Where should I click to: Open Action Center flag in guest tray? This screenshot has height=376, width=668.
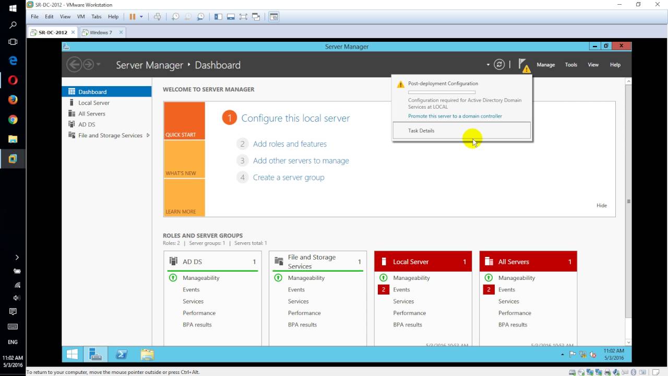[572, 355]
